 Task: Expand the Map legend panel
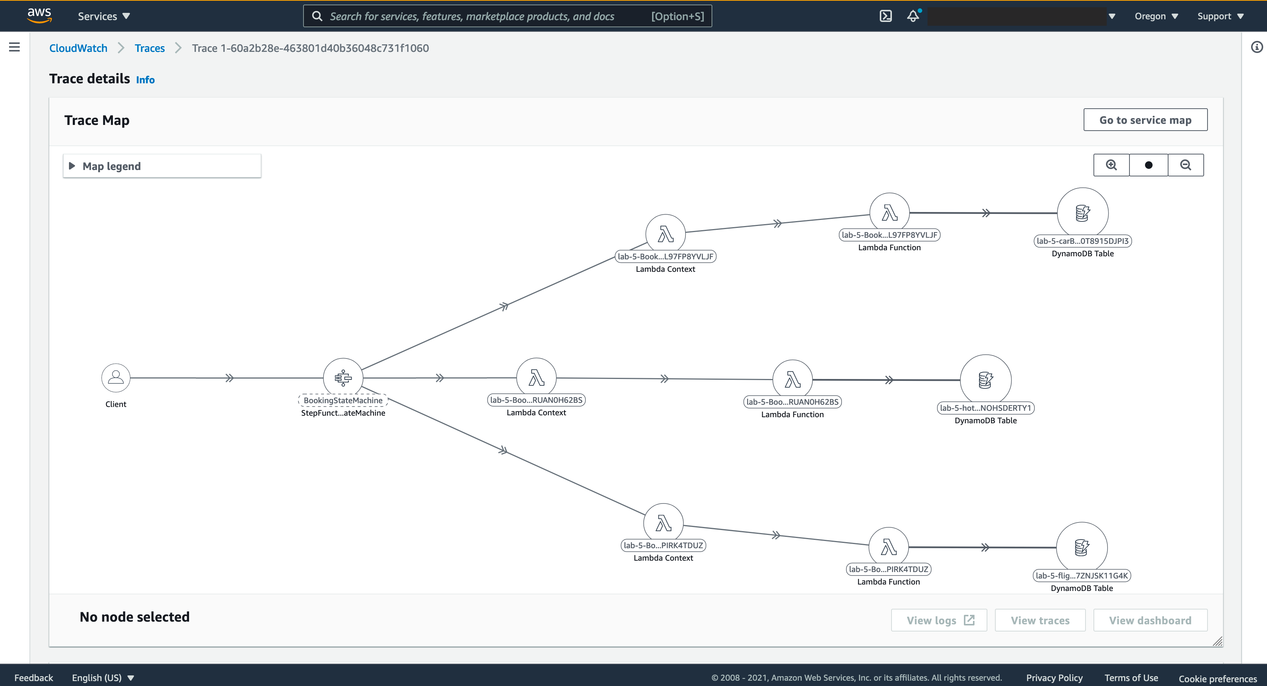162,166
